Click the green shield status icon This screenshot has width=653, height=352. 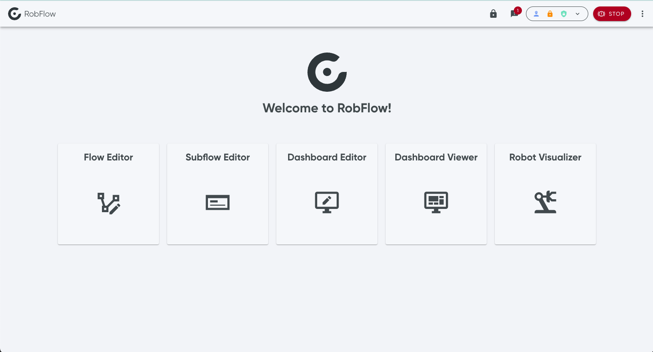(x=564, y=14)
